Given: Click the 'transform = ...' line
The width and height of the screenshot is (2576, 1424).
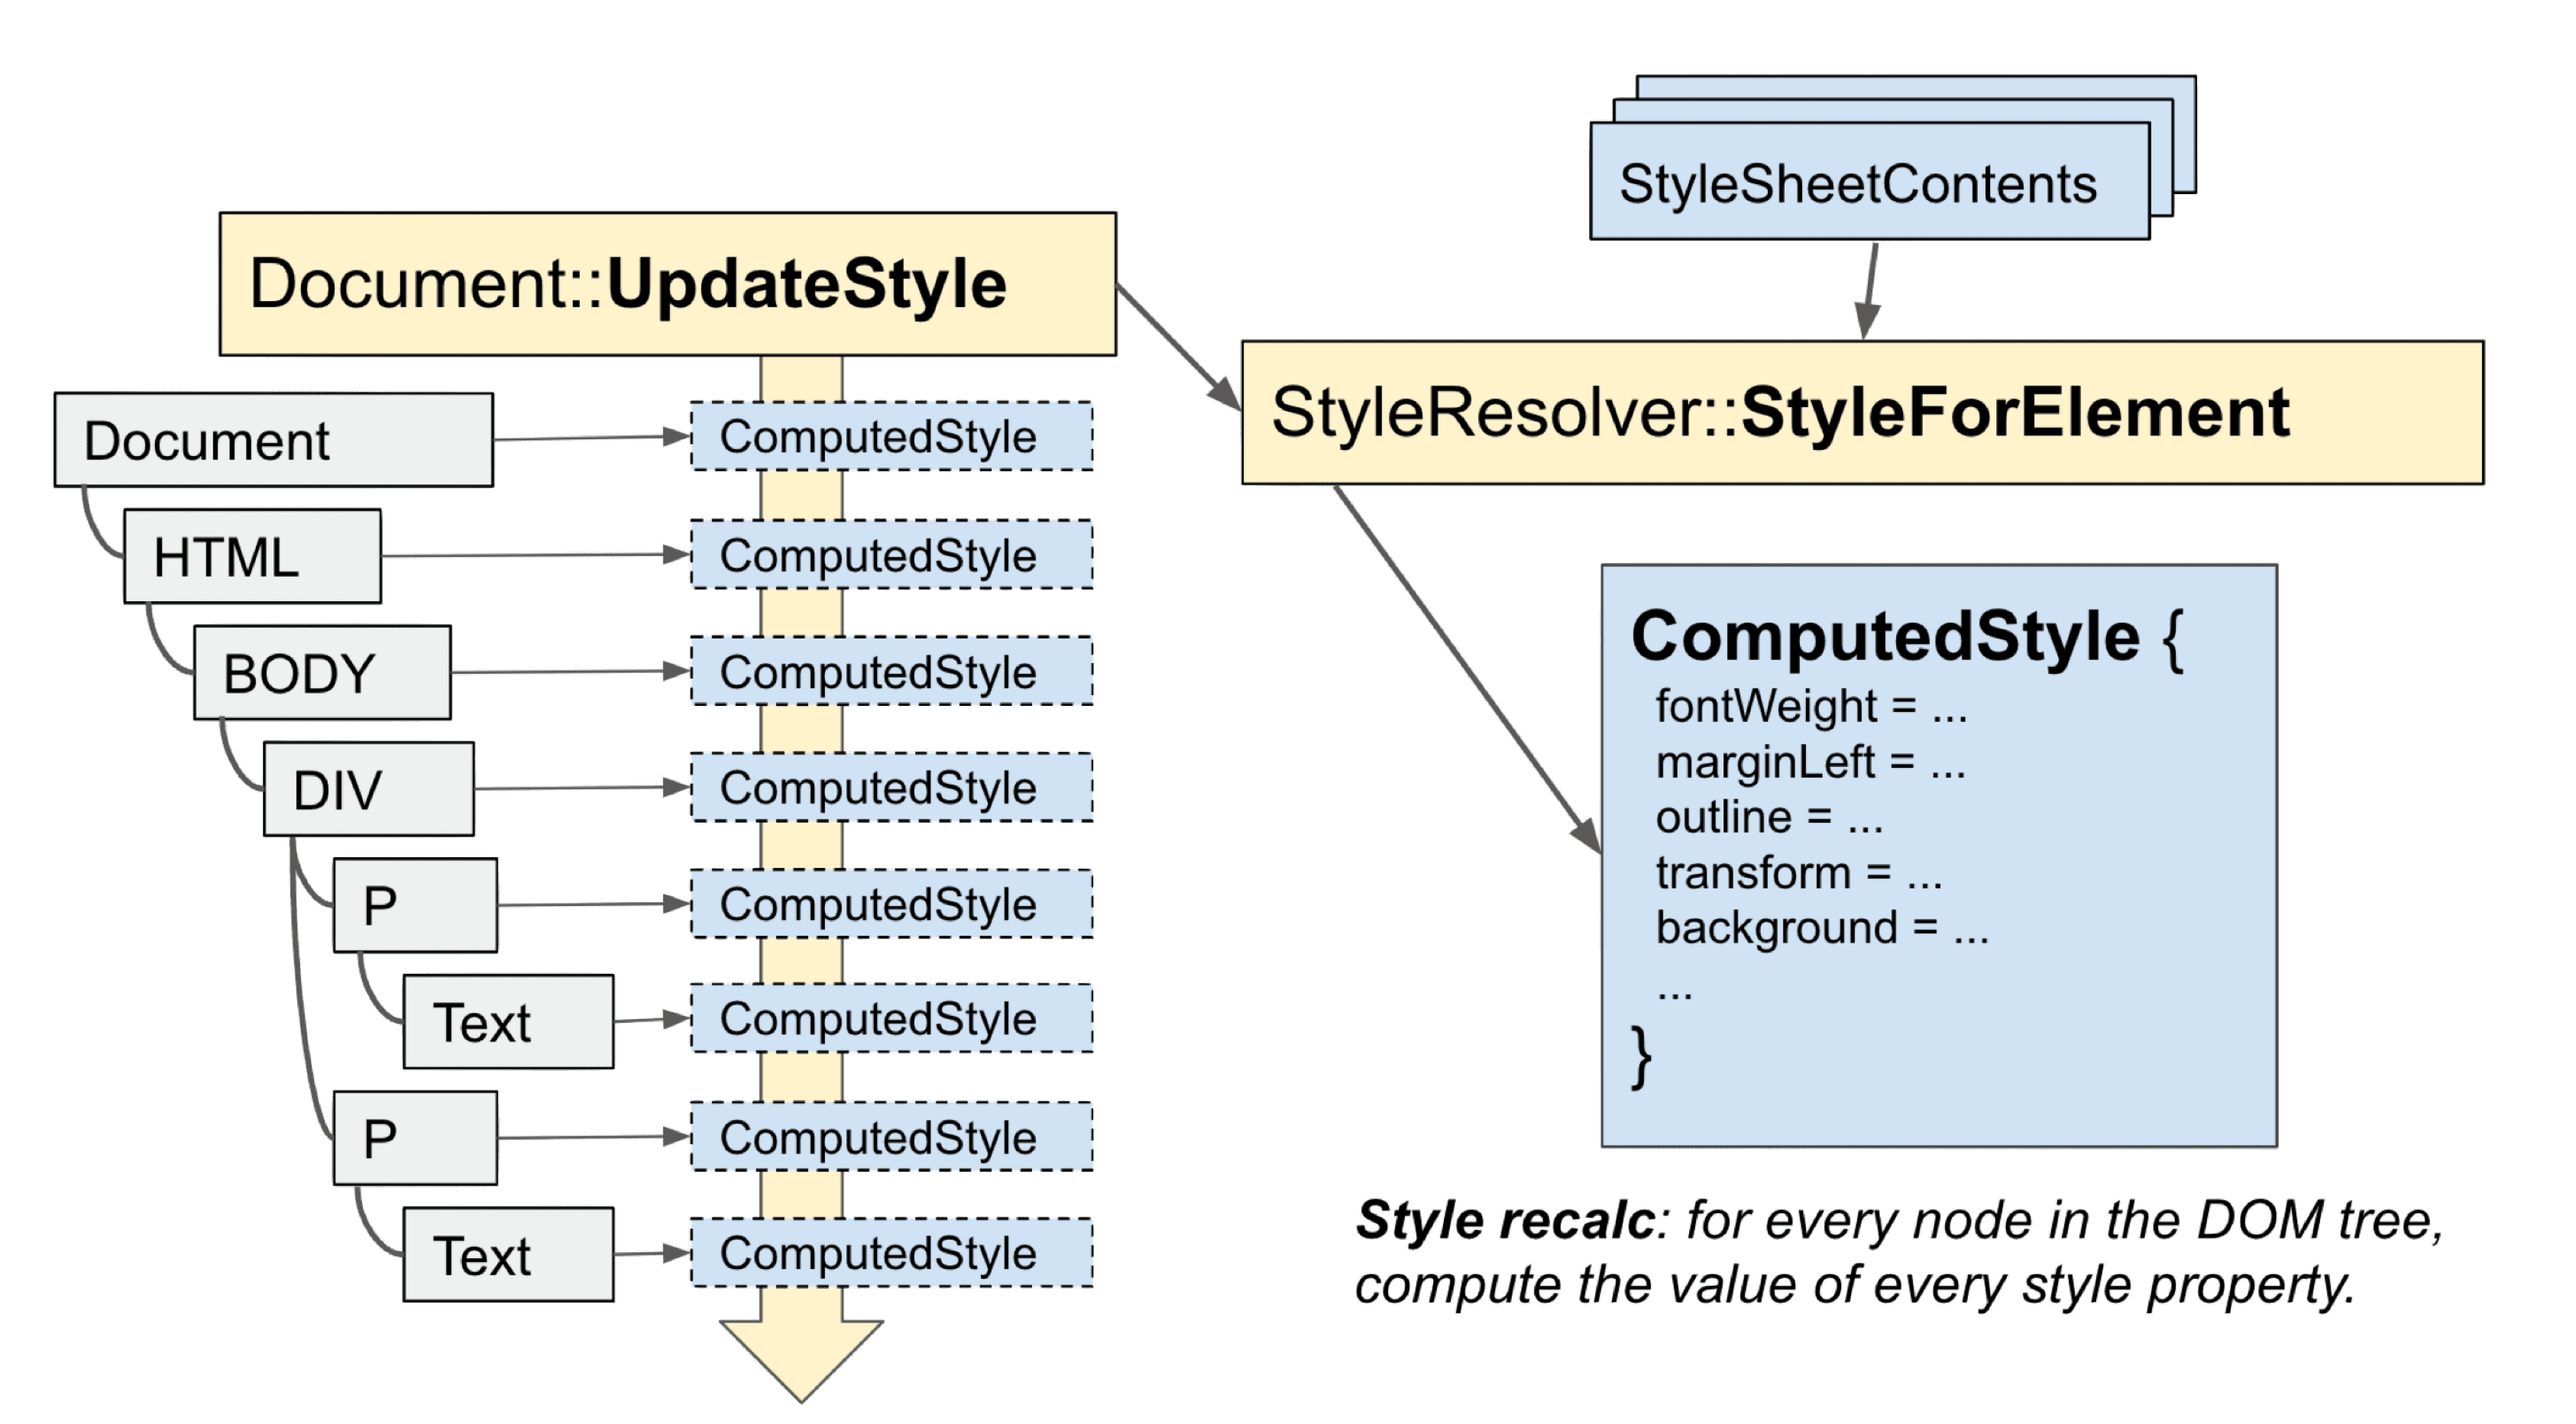Looking at the screenshot, I should [x=1799, y=873].
